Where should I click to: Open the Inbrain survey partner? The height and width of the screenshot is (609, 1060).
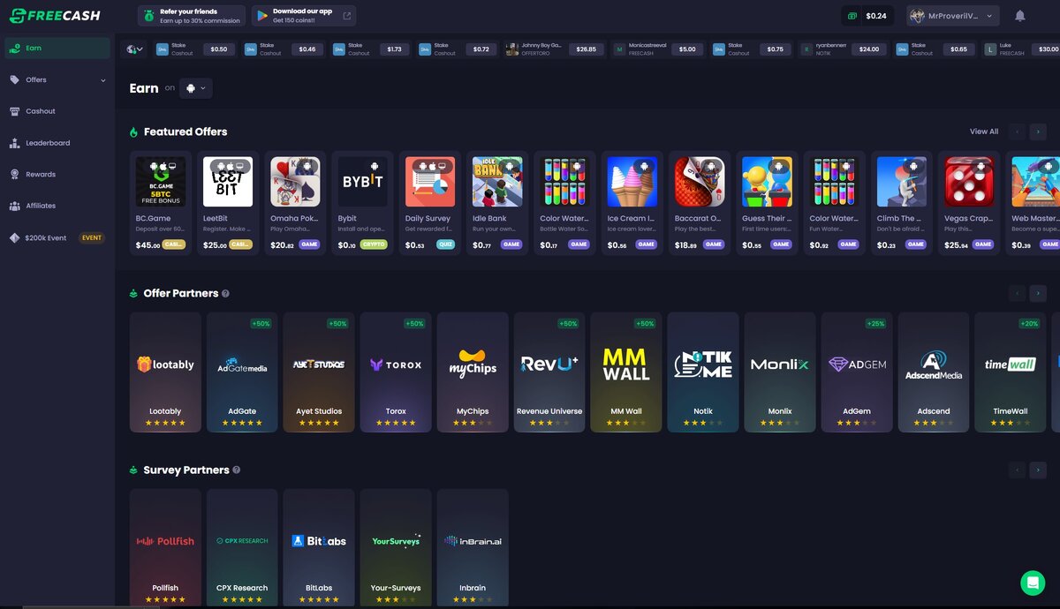click(473, 547)
